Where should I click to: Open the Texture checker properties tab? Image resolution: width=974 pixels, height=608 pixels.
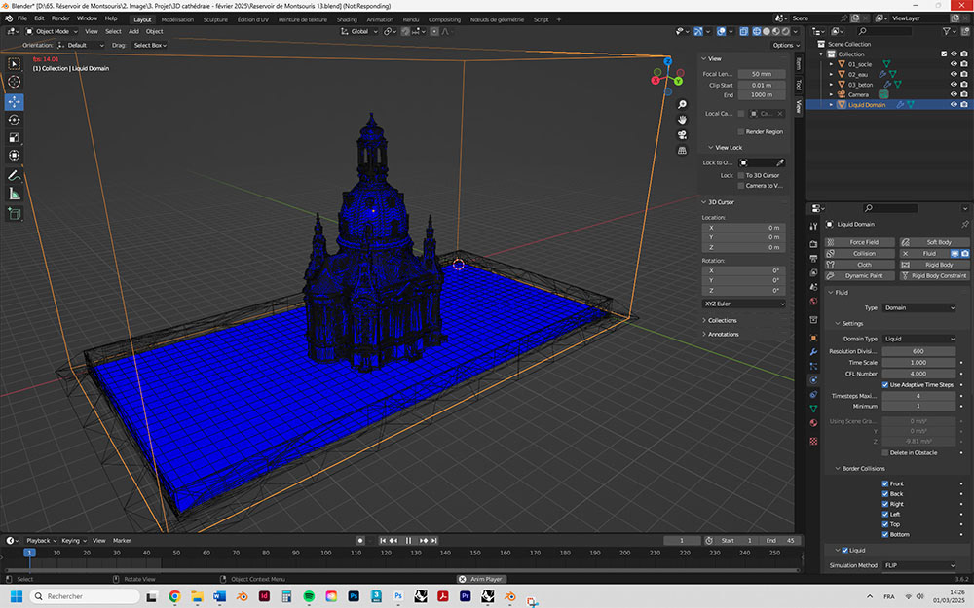[813, 441]
